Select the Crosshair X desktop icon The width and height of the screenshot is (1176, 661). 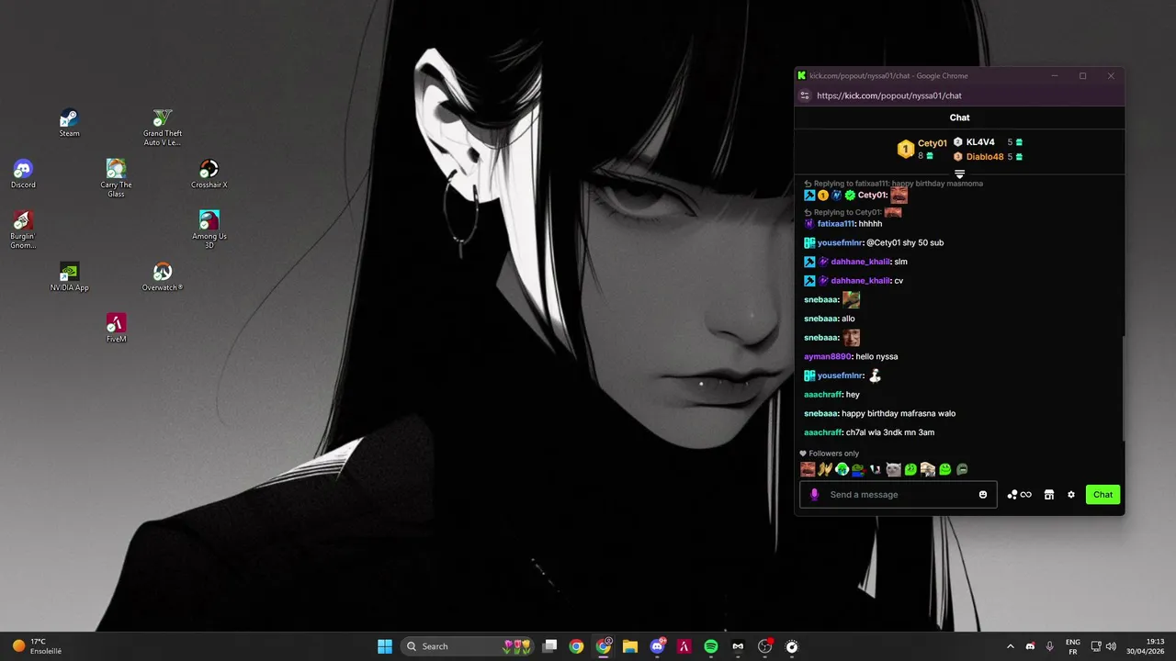[x=209, y=174]
